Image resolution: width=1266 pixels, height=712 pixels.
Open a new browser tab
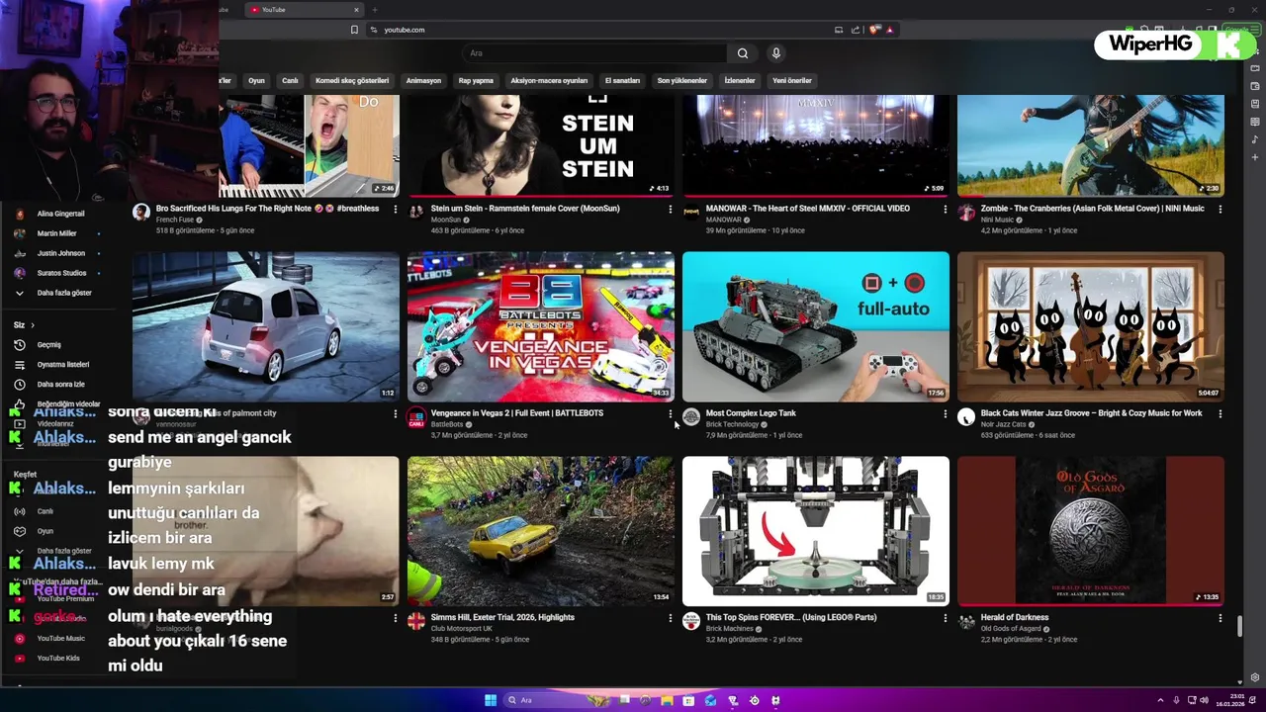coord(374,10)
